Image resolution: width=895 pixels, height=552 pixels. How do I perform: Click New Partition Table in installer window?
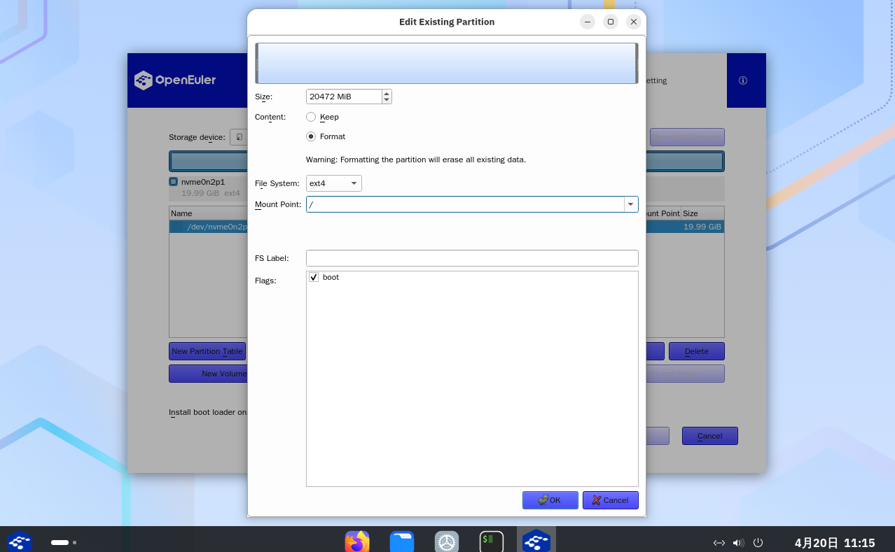click(207, 351)
